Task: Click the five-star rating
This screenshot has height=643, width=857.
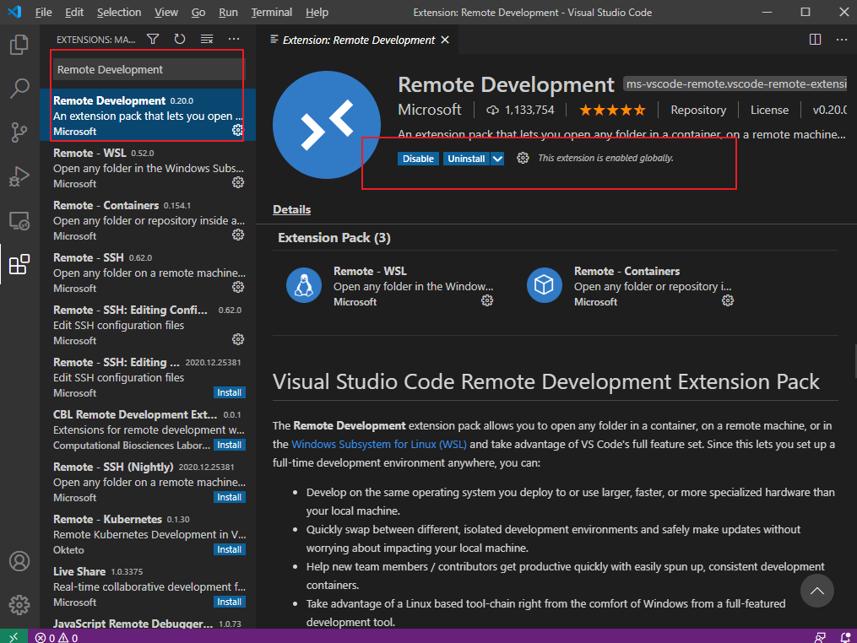Action: click(612, 111)
